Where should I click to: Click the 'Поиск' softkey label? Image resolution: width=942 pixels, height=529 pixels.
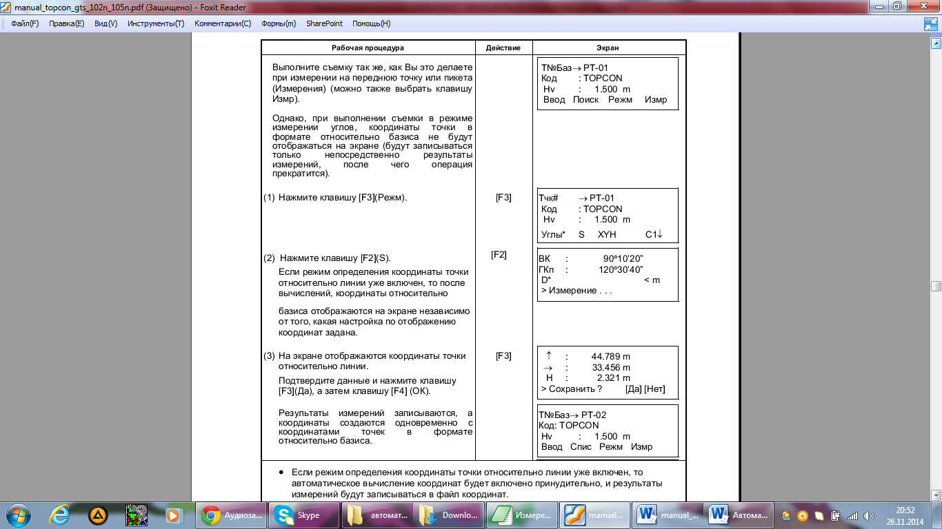pos(585,100)
